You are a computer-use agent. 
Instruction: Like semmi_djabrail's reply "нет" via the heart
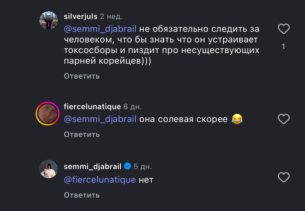pyautogui.click(x=284, y=177)
